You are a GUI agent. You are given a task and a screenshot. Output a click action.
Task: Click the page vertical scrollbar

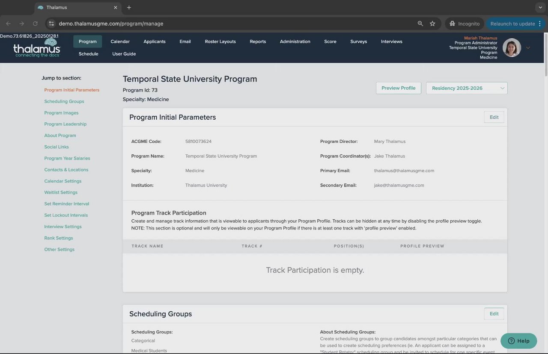546,55
